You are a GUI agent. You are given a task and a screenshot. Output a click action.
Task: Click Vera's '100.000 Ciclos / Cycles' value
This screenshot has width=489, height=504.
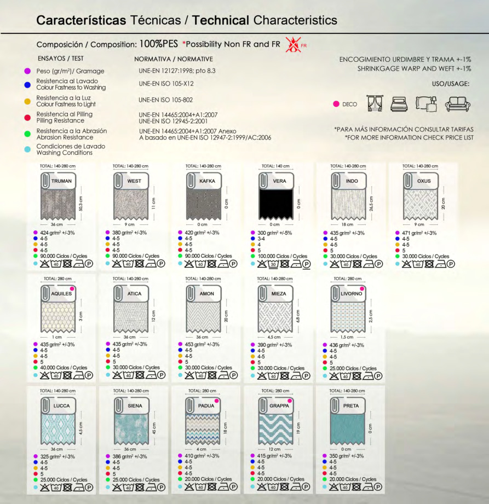click(282, 256)
